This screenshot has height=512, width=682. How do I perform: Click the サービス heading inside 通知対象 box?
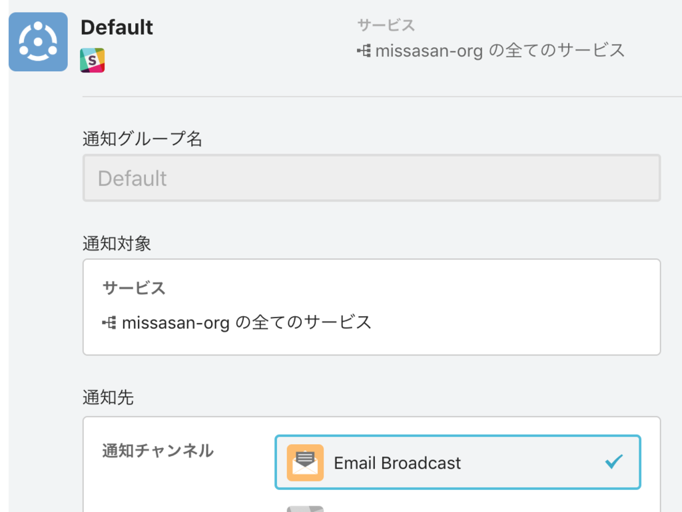coord(134,288)
